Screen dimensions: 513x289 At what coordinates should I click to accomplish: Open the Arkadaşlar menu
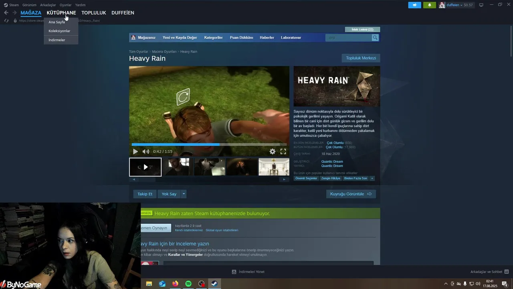pyautogui.click(x=48, y=5)
